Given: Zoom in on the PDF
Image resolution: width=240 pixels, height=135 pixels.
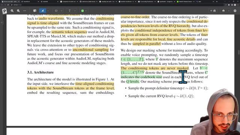Looking at the screenshot, I should [x=12, y=11].
